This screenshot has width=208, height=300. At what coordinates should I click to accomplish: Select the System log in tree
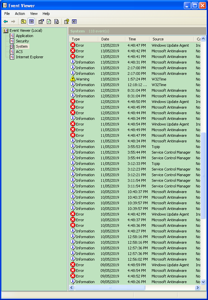pos(22,46)
